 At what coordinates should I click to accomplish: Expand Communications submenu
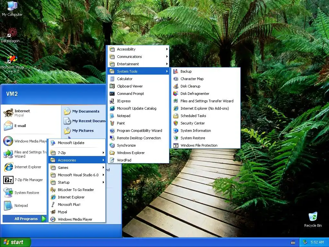click(138, 57)
